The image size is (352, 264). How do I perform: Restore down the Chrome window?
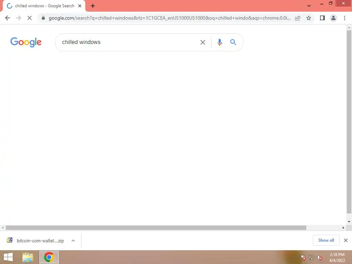(x=331, y=3)
